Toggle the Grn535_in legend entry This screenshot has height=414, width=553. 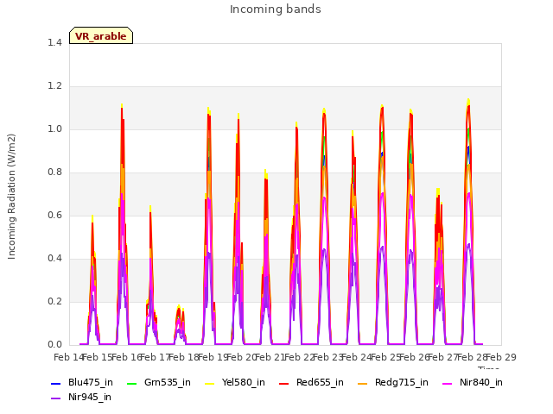(x=158, y=382)
